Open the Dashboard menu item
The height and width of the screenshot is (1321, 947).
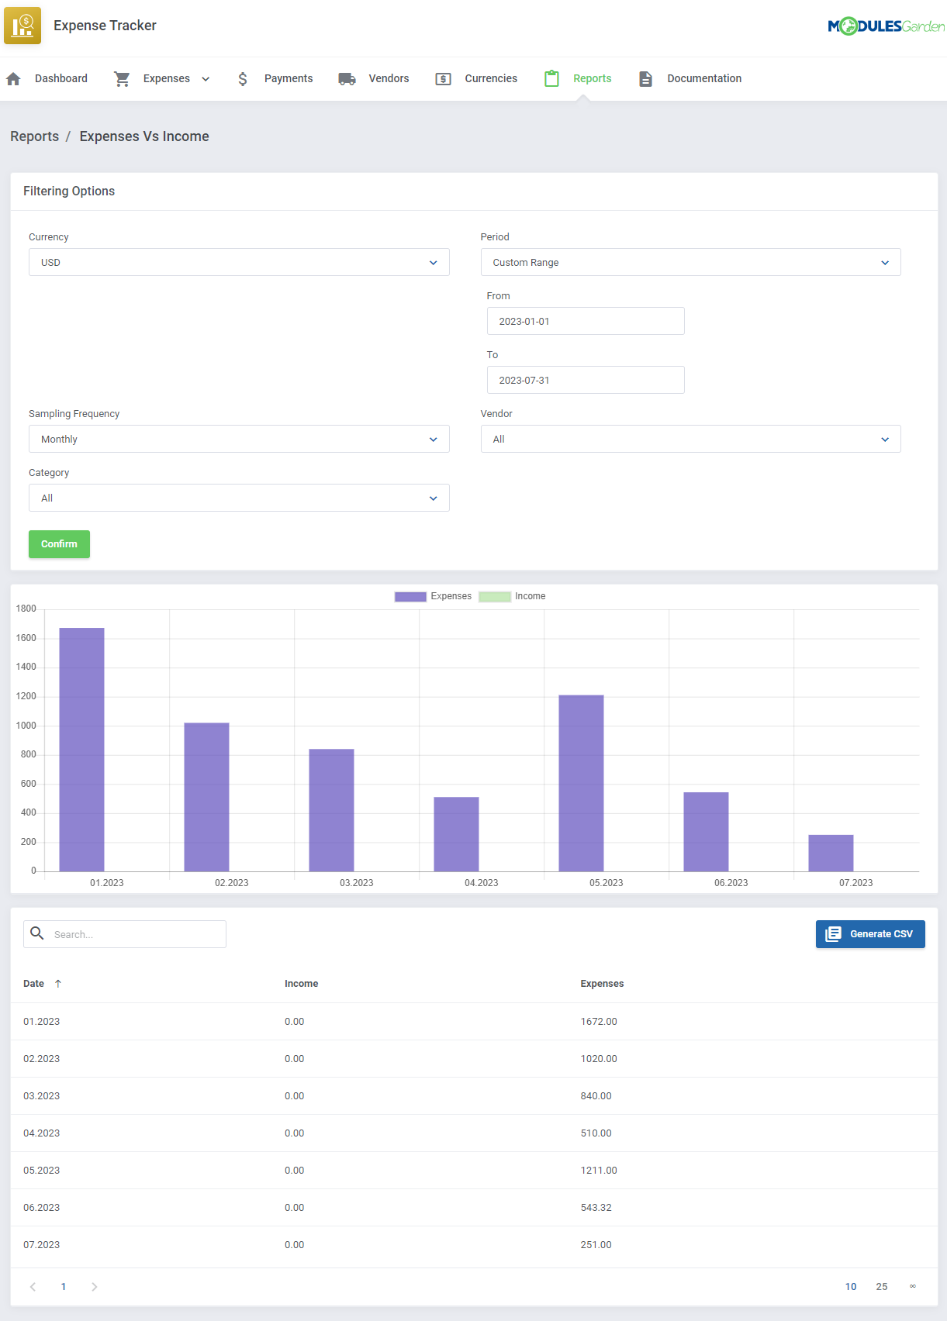[61, 78]
